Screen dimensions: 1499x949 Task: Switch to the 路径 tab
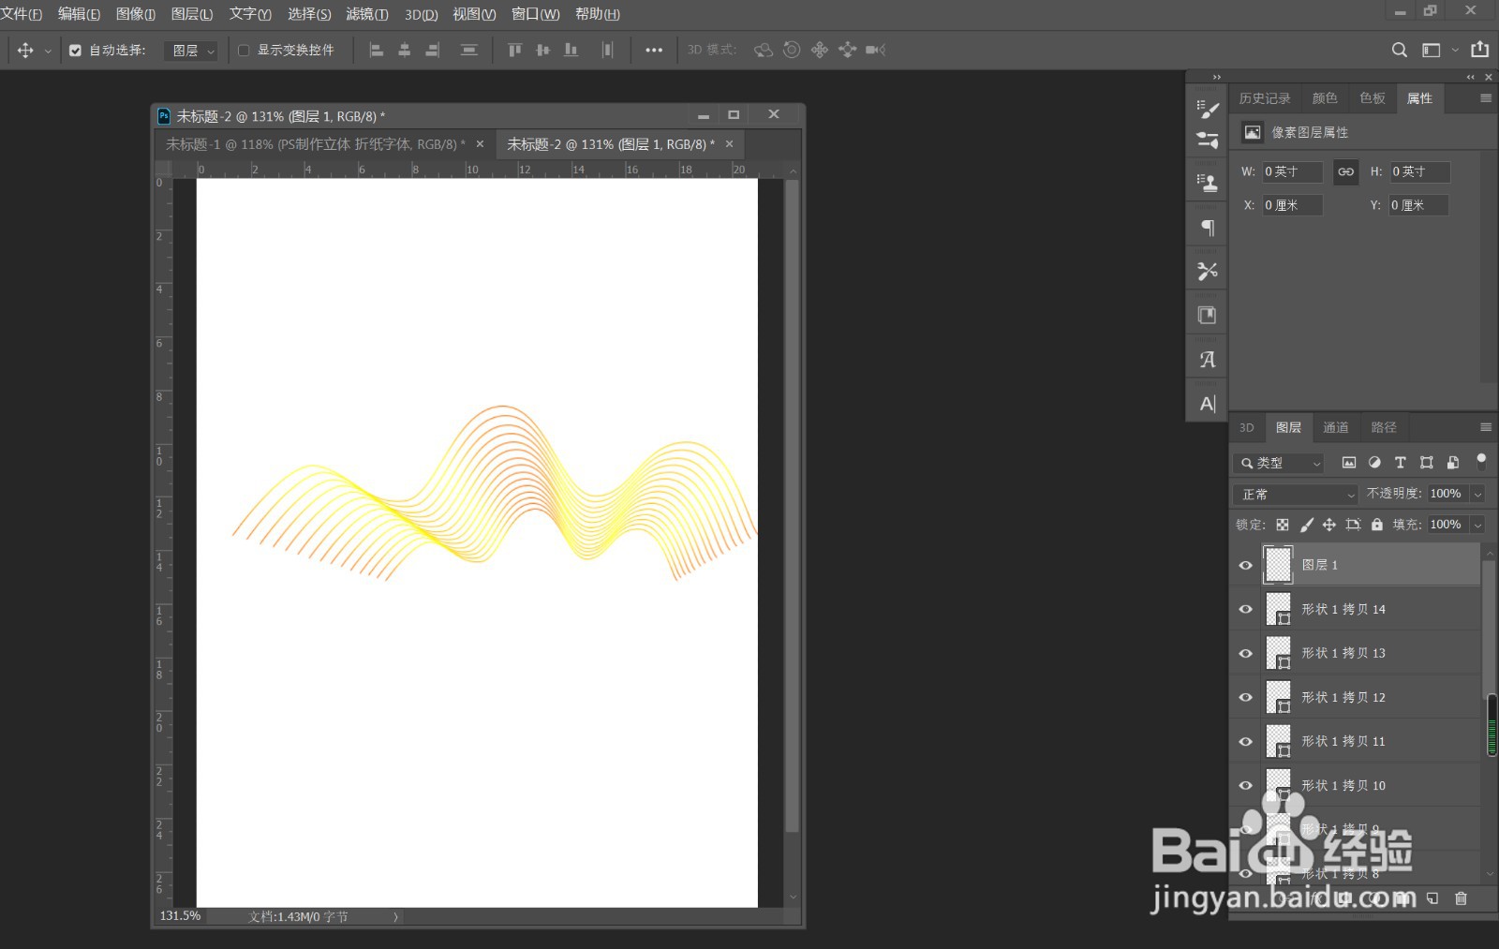pos(1383,427)
